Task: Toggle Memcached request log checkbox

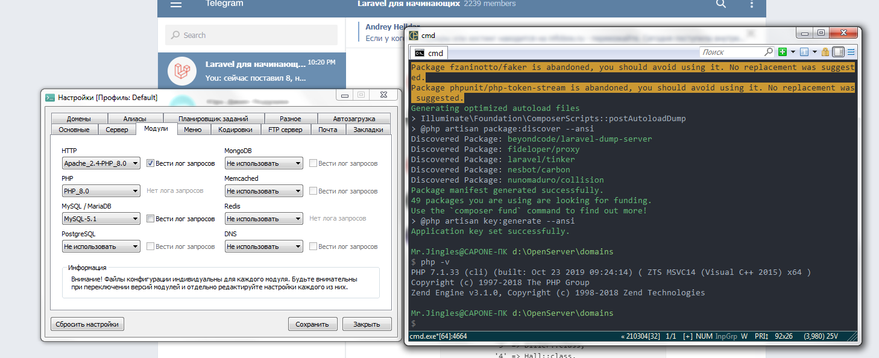Action: [313, 191]
